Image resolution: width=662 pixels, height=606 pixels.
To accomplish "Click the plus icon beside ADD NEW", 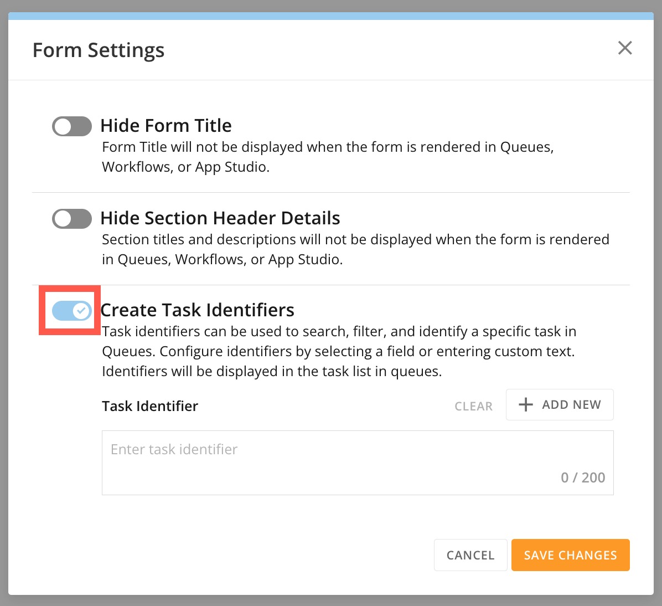I will click(526, 405).
